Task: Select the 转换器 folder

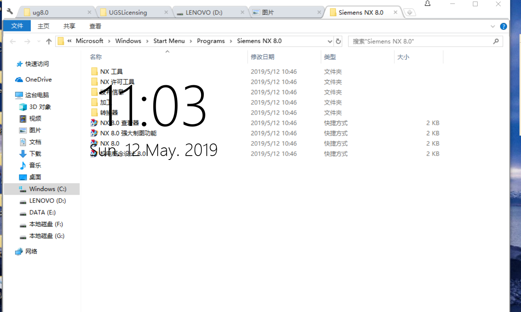Action: pos(109,113)
